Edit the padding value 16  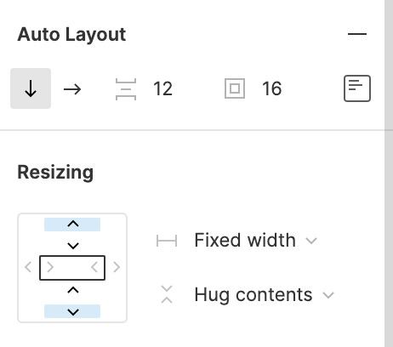point(271,88)
